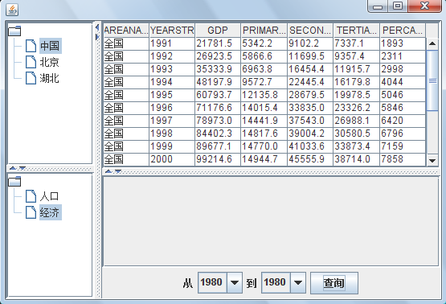Click the cell 45555.9
The height and width of the screenshot is (304, 446).
(x=310, y=158)
